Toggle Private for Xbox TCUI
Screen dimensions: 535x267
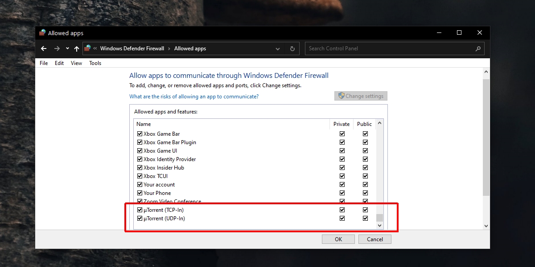click(x=342, y=176)
